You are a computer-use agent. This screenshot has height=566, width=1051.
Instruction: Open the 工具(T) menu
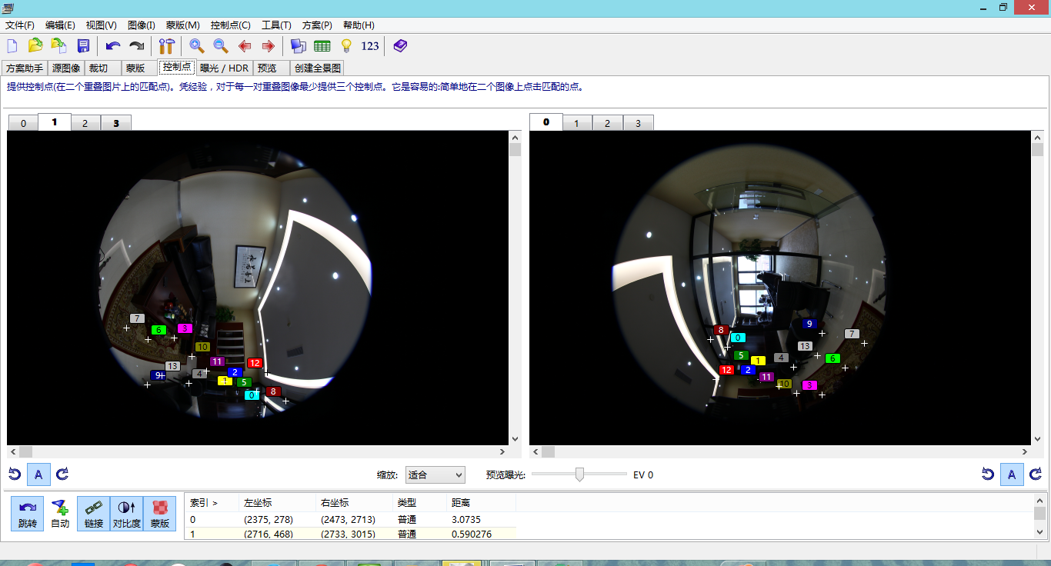(276, 25)
